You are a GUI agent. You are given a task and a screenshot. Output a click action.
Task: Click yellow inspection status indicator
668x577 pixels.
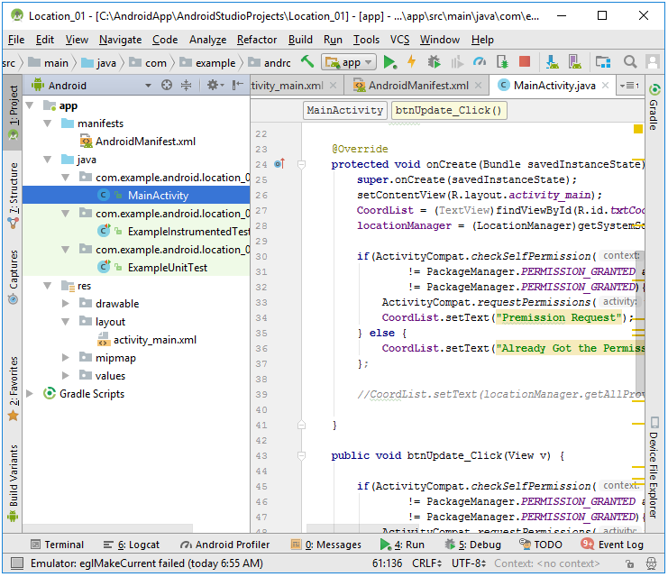637,129
